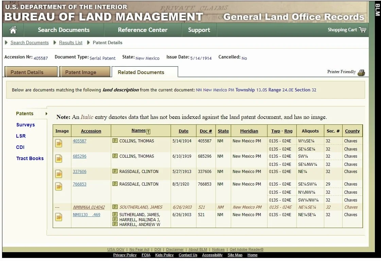This screenshot has height=261, width=381.
Task: Sort table by Accession column
Action: click(x=91, y=131)
